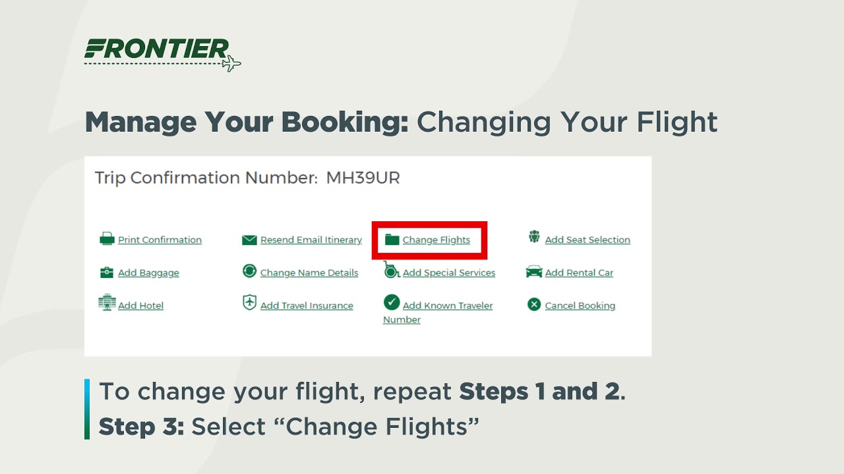
Task: Click the folder icon next to Change Flights
Action: tap(392, 240)
